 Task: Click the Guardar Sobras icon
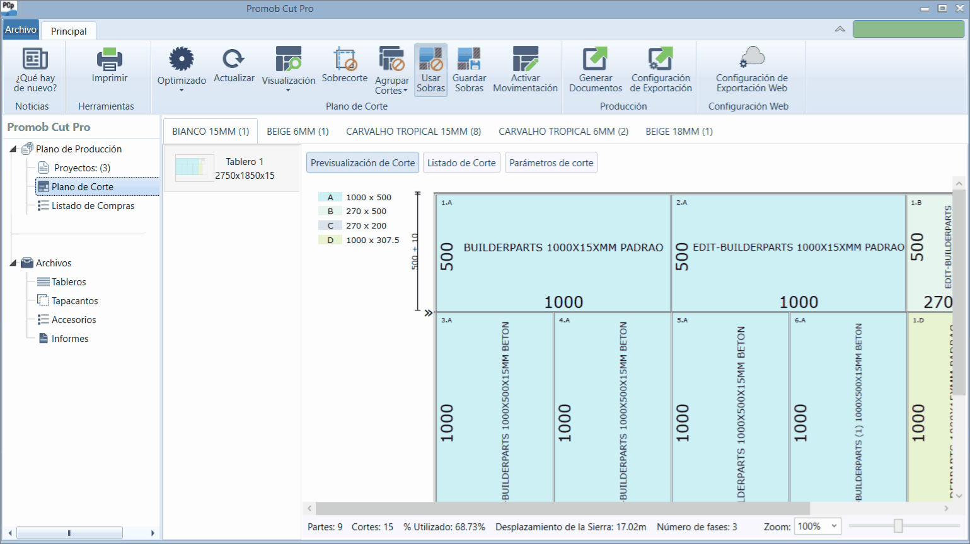coord(469,59)
